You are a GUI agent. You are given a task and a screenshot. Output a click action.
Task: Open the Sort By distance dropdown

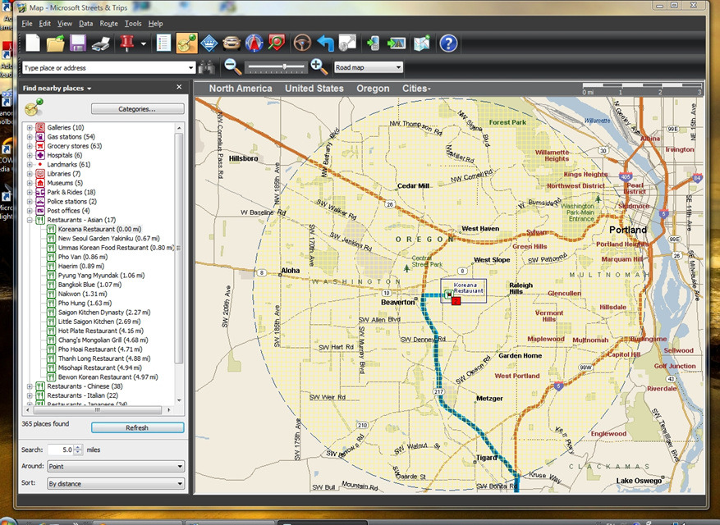pyautogui.click(x=116, y=484)
